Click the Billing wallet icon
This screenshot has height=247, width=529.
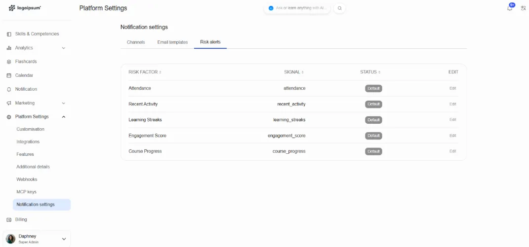tap(9, 220)
